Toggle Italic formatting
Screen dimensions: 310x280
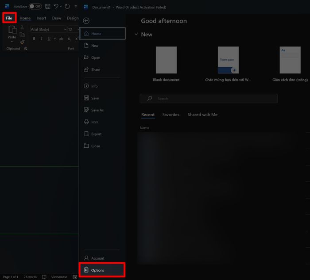(41, 38)
